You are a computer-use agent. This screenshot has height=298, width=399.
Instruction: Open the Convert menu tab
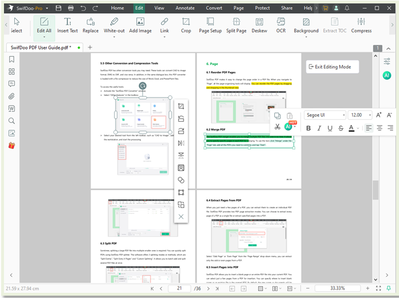pos(214,8)
